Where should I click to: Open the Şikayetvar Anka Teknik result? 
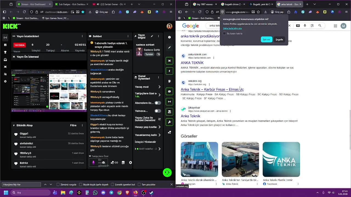[190, 116]
